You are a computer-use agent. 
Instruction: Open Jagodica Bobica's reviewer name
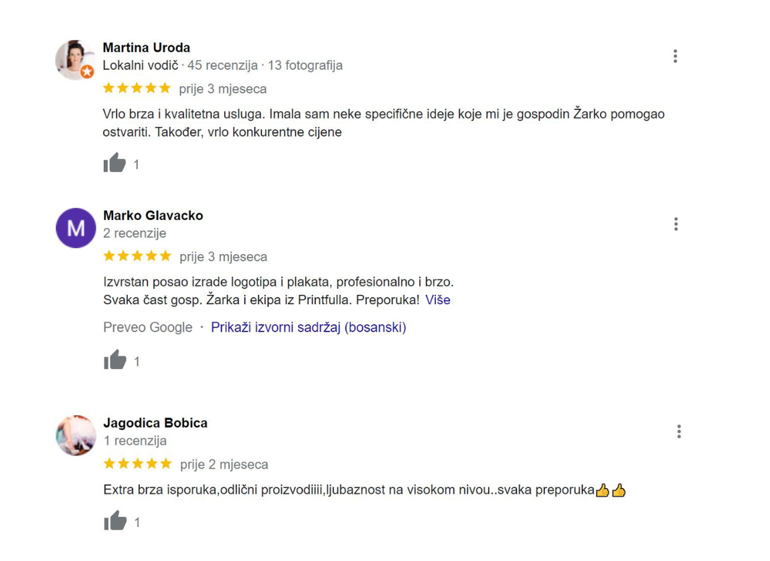tap(155, 423)
